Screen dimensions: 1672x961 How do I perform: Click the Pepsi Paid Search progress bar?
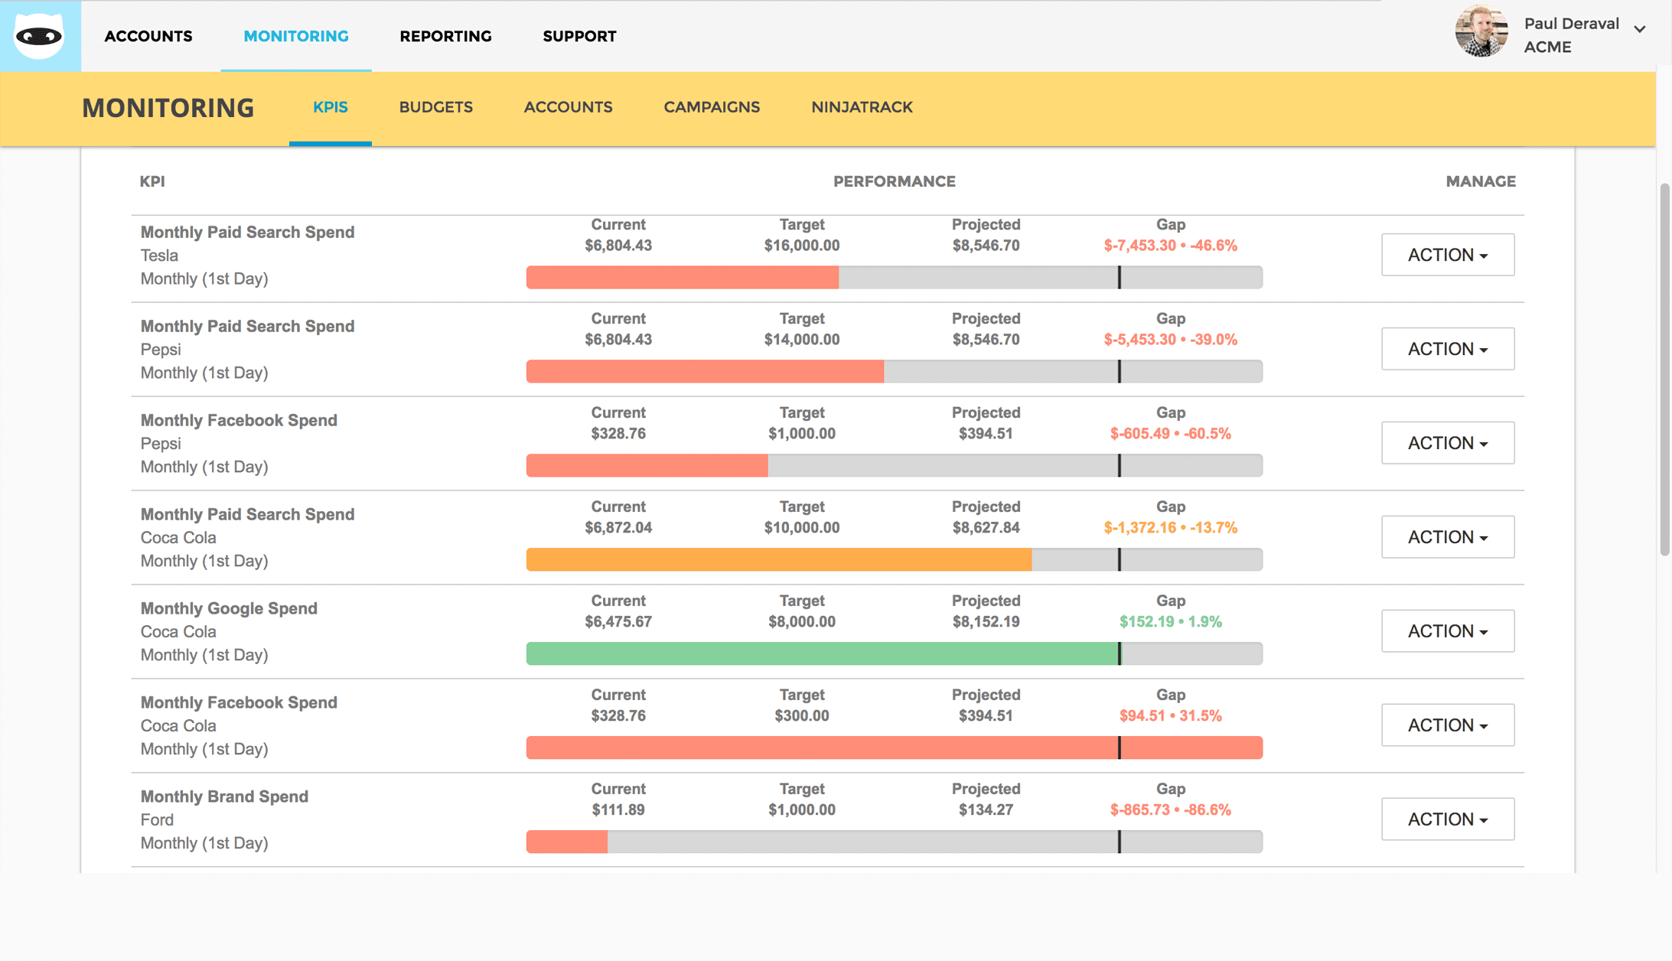click(894, 371)
